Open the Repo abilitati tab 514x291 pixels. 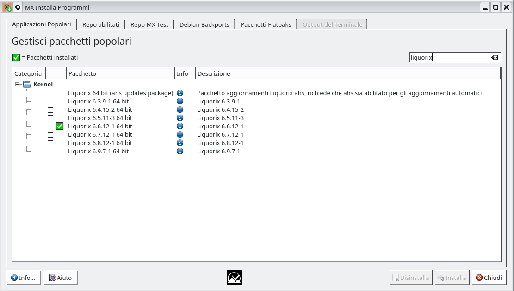pos(101,24)
